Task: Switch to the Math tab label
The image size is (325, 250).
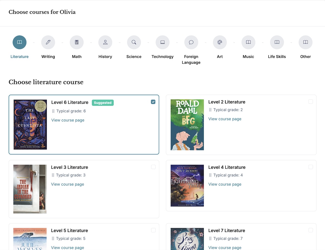Action: coord(77,57)
